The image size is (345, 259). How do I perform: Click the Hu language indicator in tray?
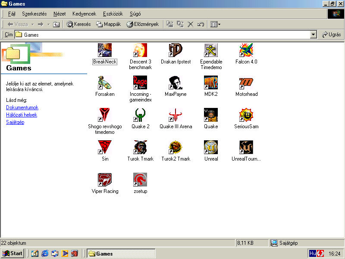(312, 253)
